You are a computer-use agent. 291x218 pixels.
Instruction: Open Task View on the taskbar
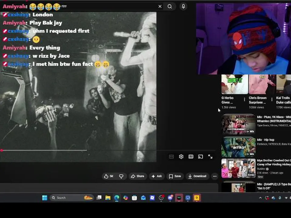pyautogui.click(x=99, y=198)
